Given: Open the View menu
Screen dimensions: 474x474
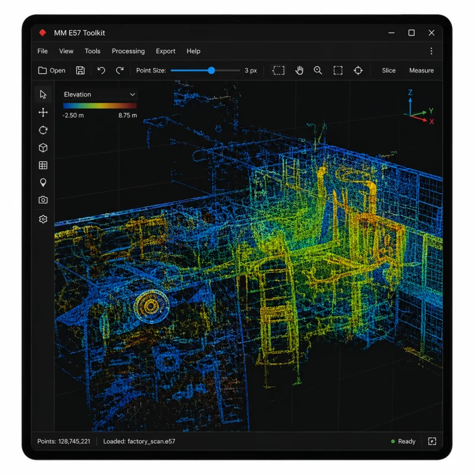Looking at the screenshot, I should (x=66, y=51).
